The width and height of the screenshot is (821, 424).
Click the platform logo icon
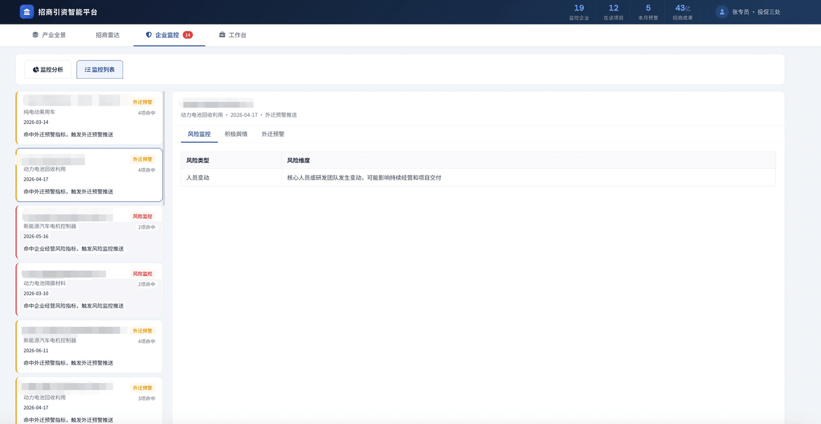(x=27, y=11)
